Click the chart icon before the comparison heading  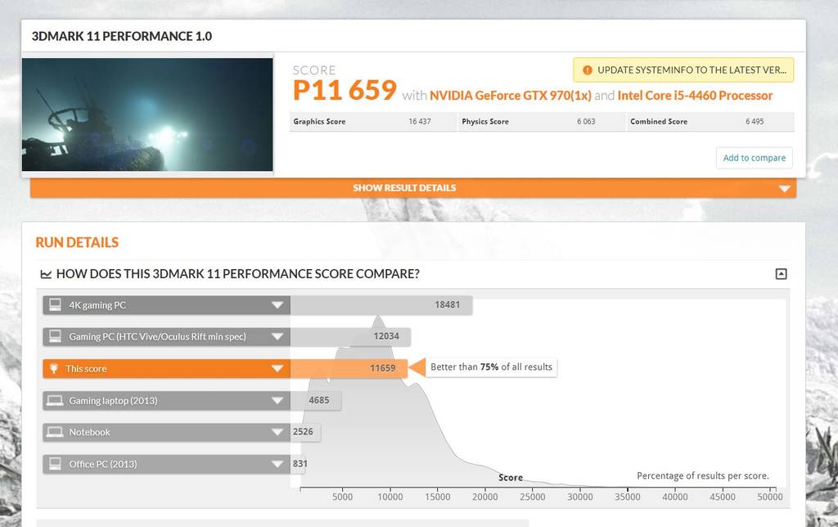tap(46, 274)
